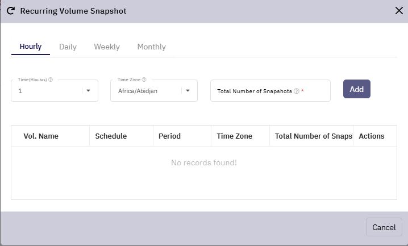408x246 pixels.
Task: Go to the Monthly tab
Action: coord(152,47)
